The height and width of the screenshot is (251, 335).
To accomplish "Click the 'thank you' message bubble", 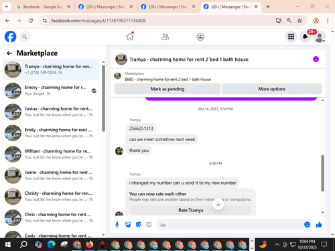I will click(x=139, y=151).
